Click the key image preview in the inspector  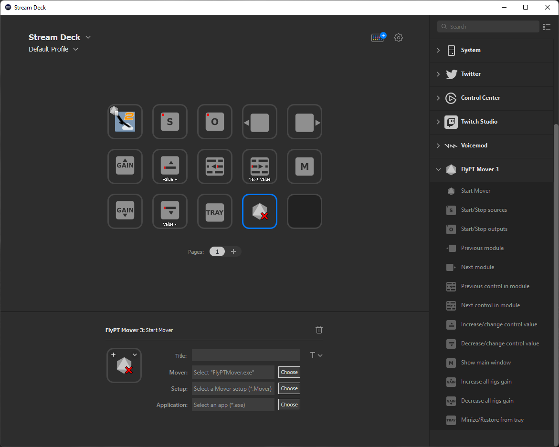point(125,365)
